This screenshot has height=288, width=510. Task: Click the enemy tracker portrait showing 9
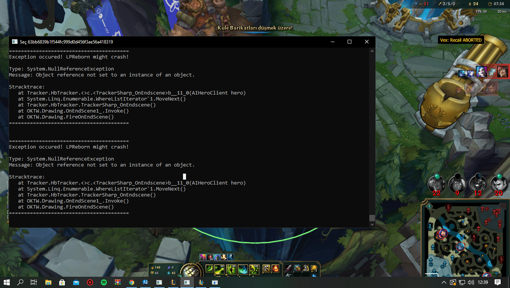click(x=457, y=184)
